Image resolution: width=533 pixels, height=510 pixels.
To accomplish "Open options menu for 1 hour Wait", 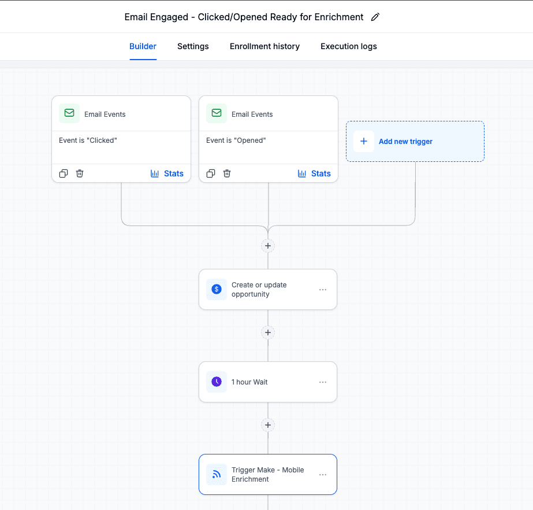I will point(323,382).
